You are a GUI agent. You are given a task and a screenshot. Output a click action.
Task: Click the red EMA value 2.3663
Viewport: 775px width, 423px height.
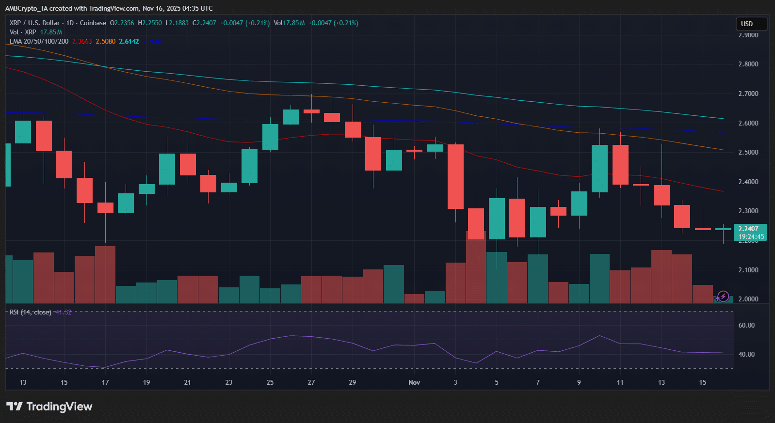(82, 41)
